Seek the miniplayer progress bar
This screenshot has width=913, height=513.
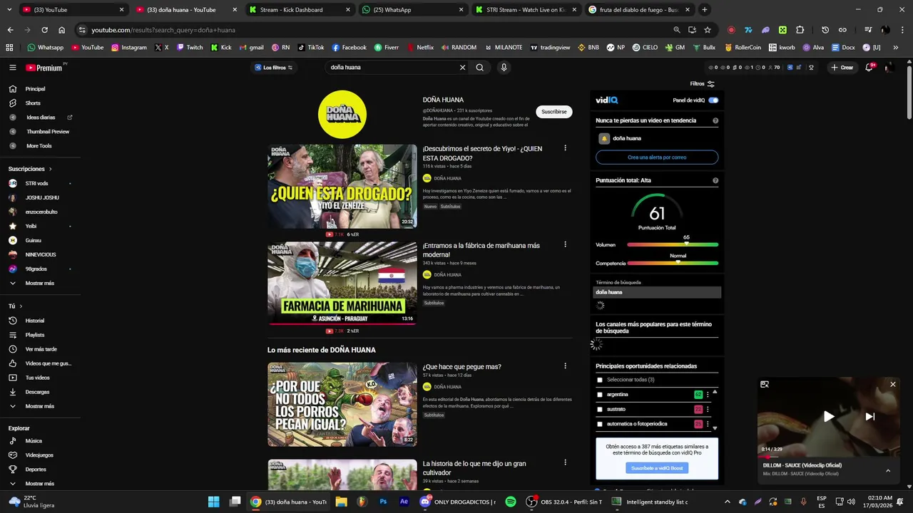(829, 457)
